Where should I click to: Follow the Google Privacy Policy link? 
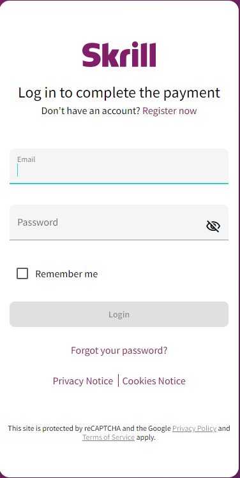(195, 428)
